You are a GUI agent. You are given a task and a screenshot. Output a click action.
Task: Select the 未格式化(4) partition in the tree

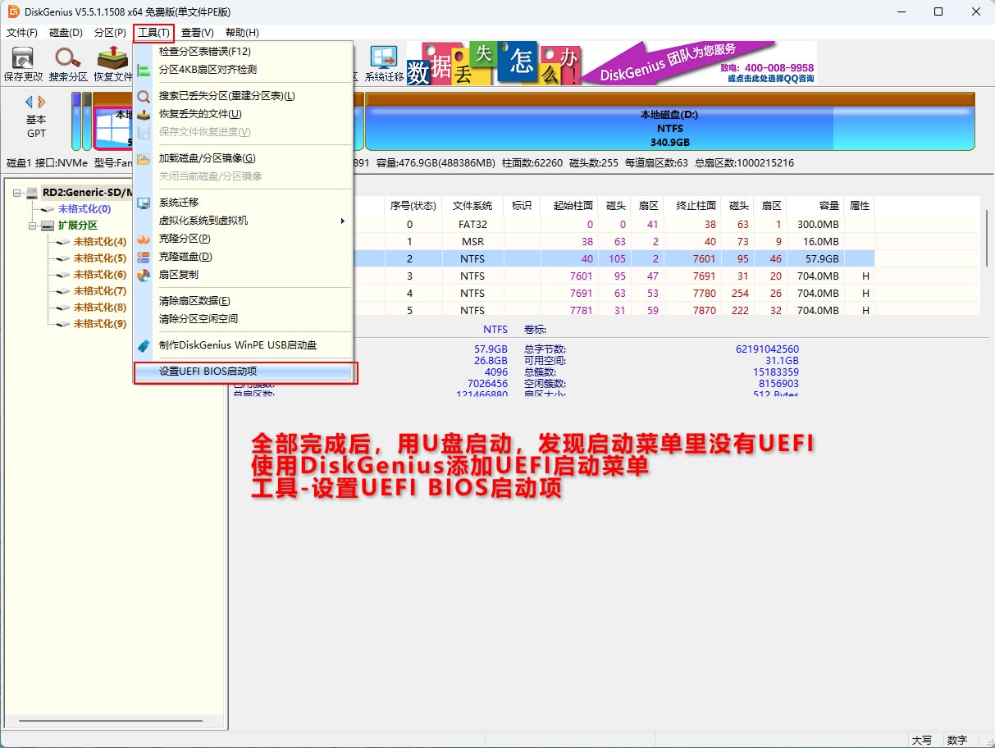pyautogui.click(x=99, y=242)
